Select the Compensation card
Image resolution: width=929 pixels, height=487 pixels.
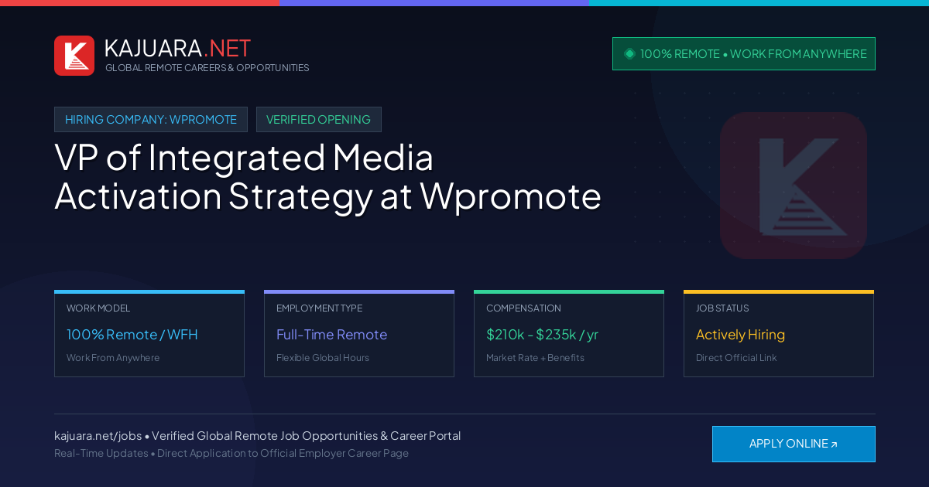(569, 334)
